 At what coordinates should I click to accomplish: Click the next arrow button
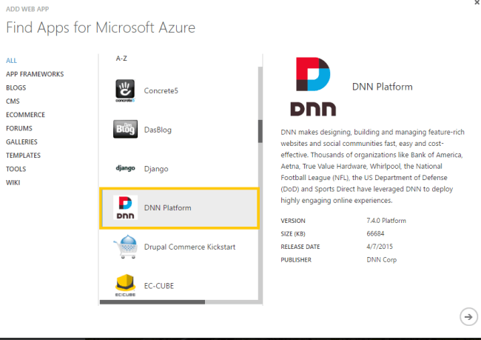click(x=468, y=316)
